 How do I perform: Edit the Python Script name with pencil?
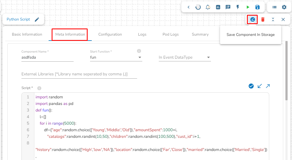coord(37,19)
